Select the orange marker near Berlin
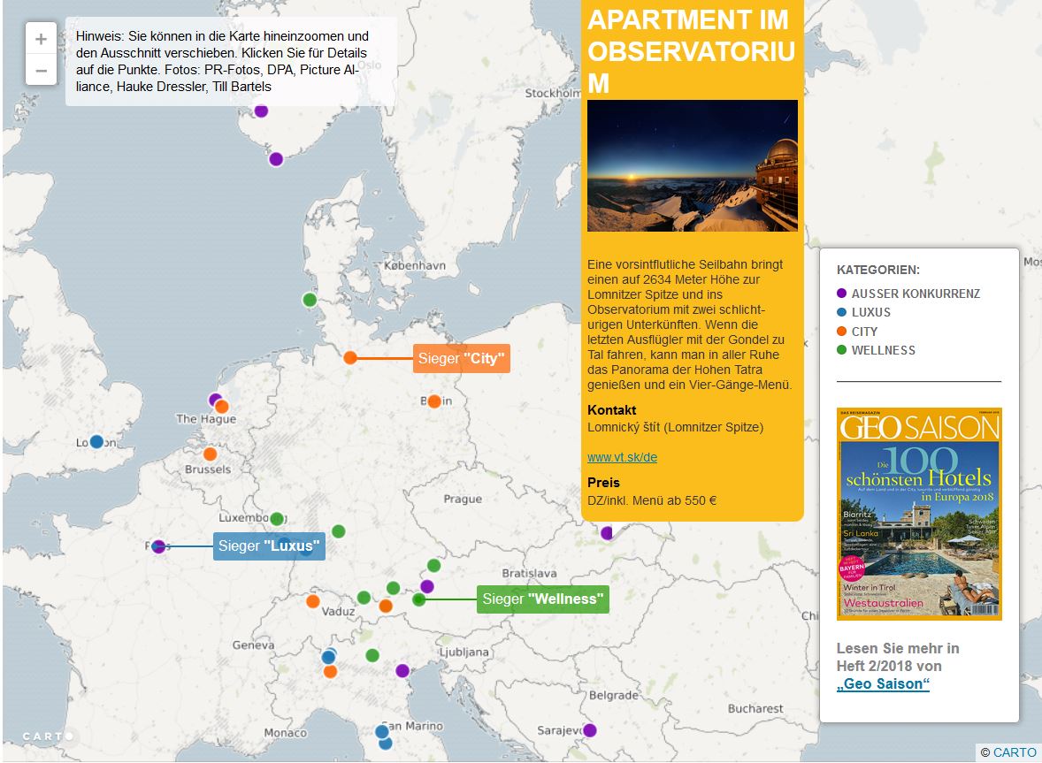The width and height of the screenshot is (1042, 763). coord(434,401)
